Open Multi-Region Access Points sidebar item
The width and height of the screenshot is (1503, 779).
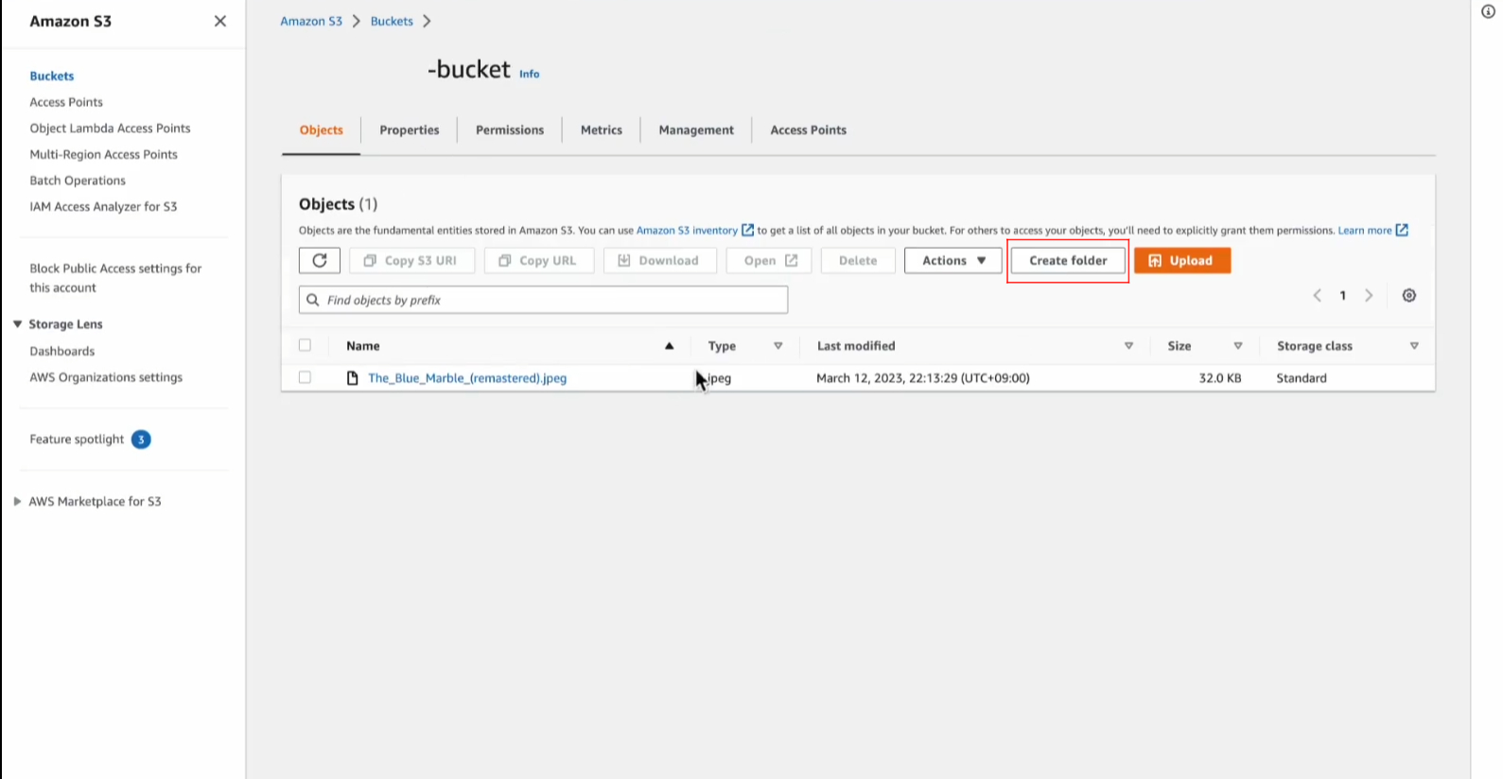click(103, 154)
